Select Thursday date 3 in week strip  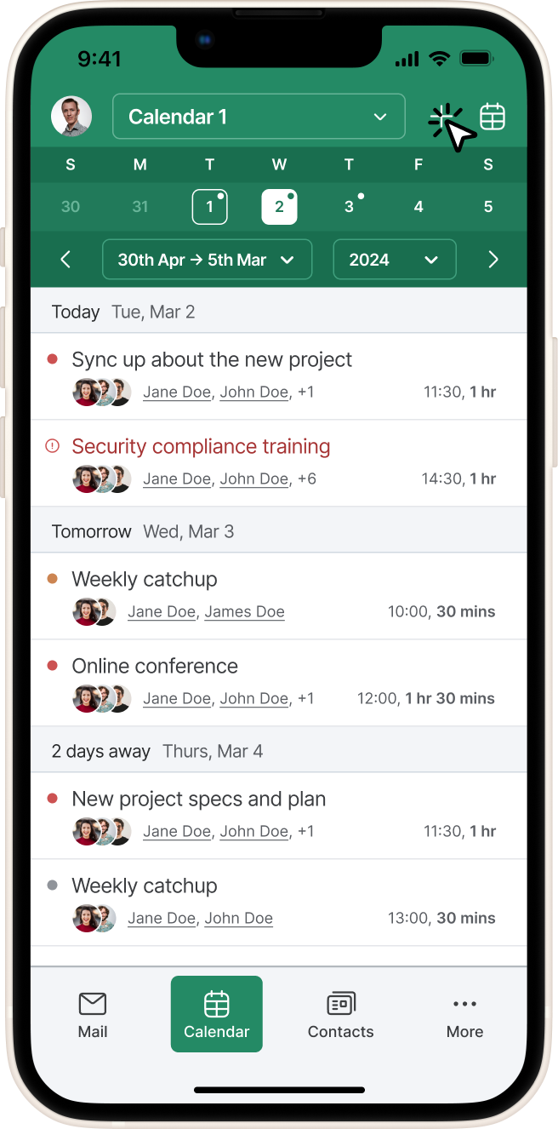(x=349, y=207)
